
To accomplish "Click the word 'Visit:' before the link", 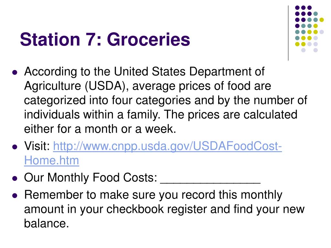I will point(37,146).
